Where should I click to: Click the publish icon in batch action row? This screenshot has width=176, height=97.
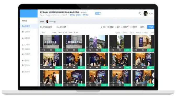[75, 32]
